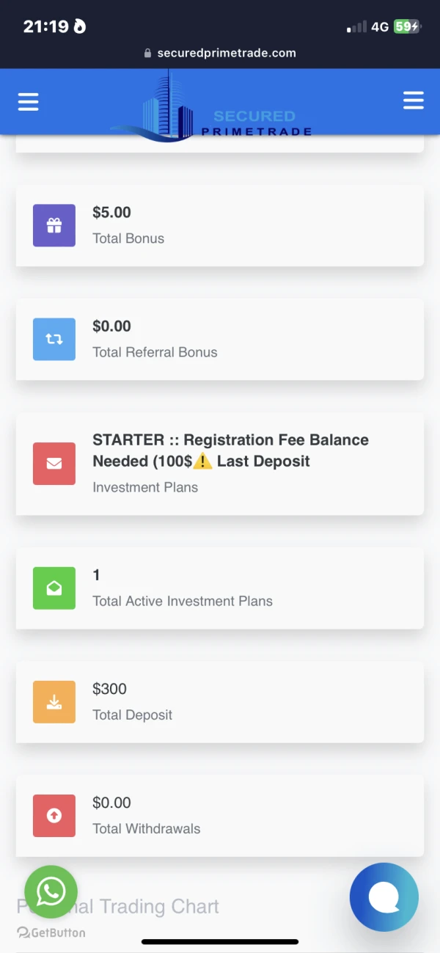Click the blue referral arrows icon
The image size is (440, 953).
[54, 339]
